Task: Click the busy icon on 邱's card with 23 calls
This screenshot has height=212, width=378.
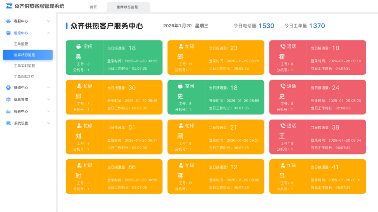Action: [x=181, y=46]
